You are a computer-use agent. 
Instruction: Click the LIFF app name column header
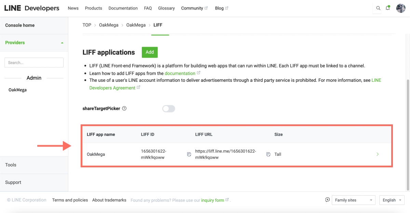101,135
